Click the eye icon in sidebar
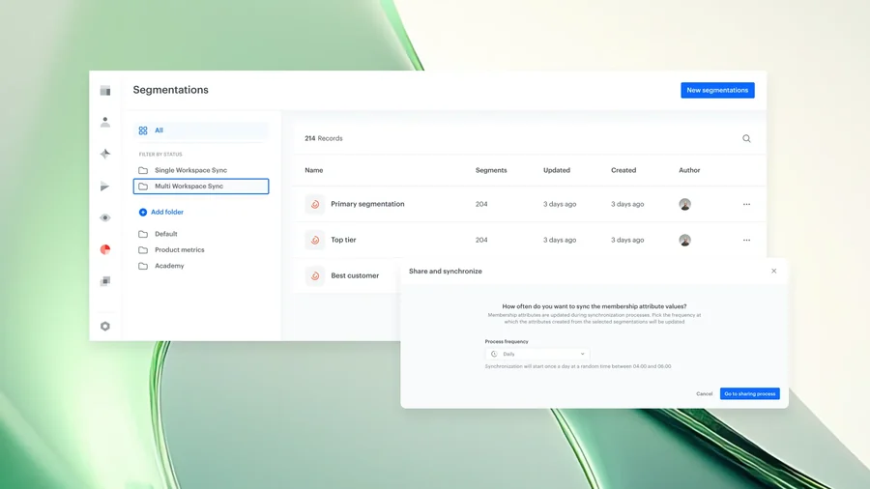870x489 pixels. click(x=104, y=217)
